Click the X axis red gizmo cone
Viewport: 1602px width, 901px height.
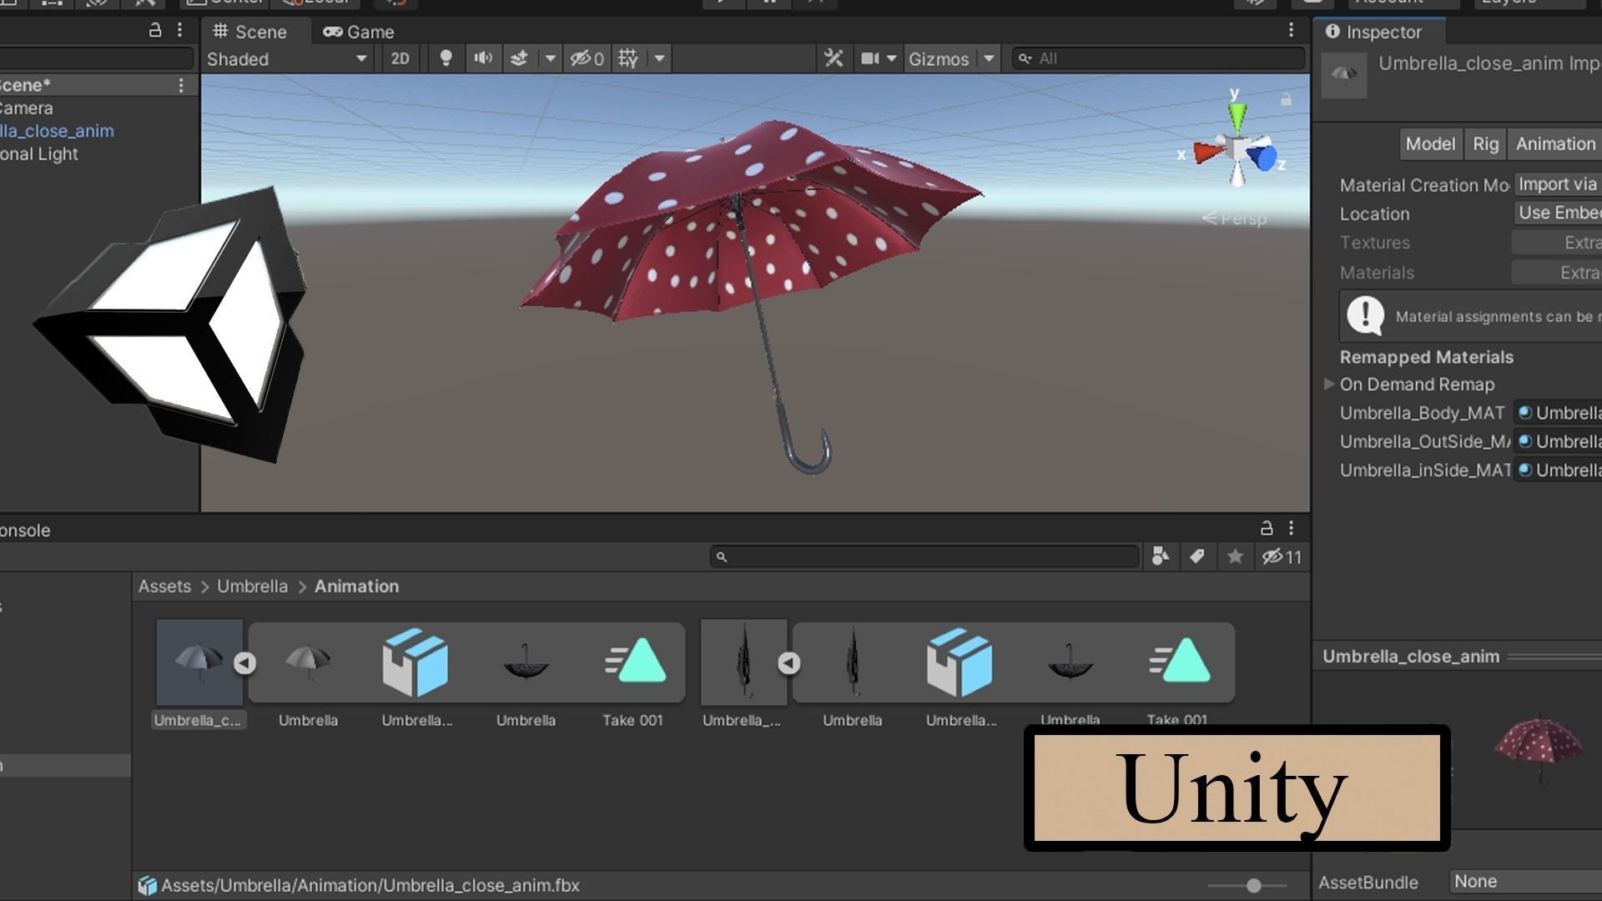tap(1207, 152)
